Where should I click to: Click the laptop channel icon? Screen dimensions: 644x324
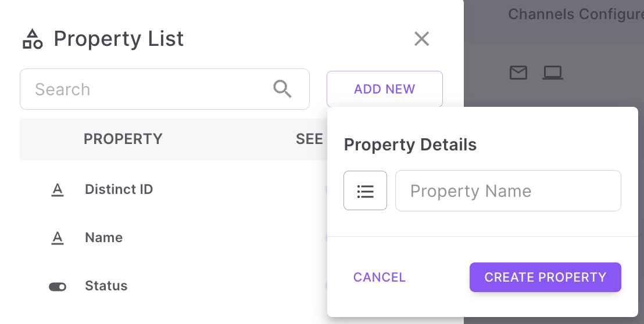pos(553,73)
